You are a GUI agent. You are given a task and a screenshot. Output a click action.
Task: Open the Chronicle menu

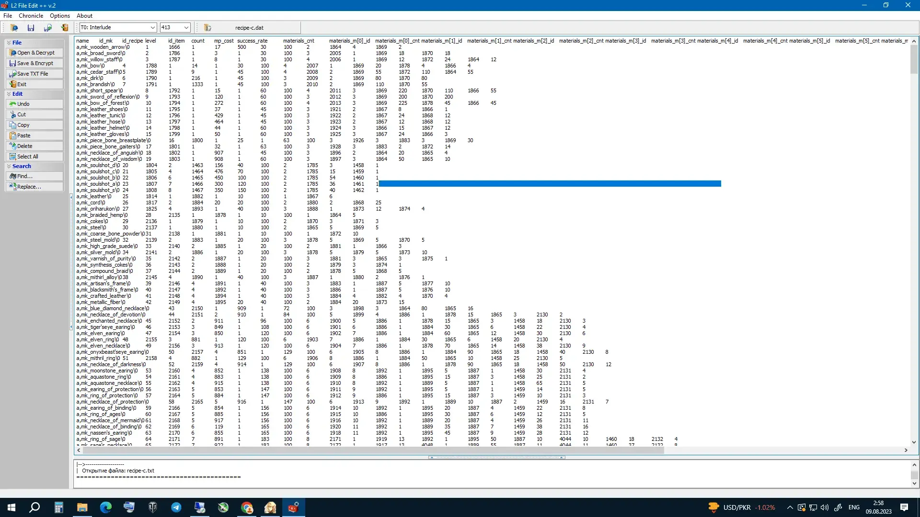pos(31,16)
